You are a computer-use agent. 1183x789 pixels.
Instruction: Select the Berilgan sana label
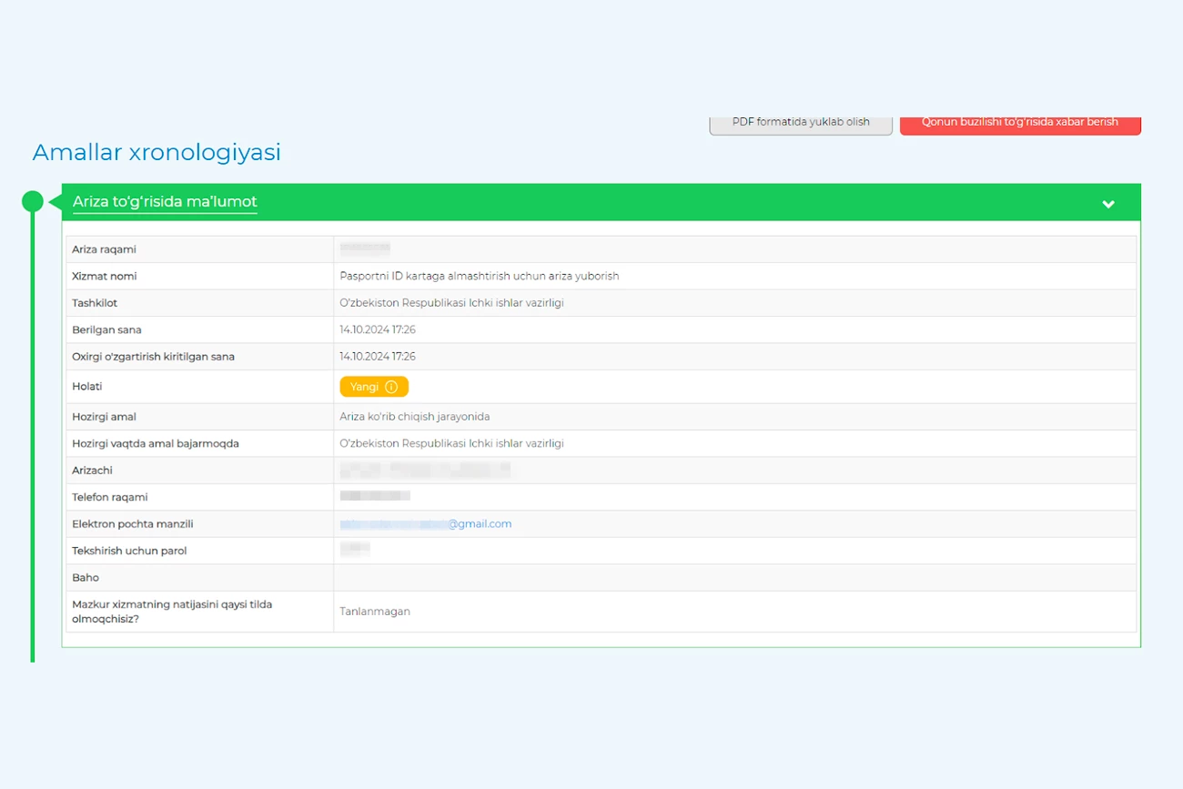tap(106, 329)
